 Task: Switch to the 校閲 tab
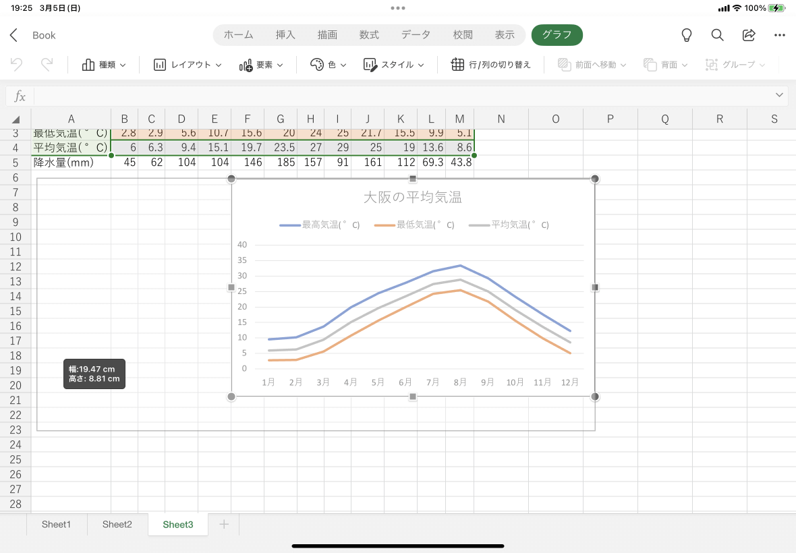[x=463, y=34]
